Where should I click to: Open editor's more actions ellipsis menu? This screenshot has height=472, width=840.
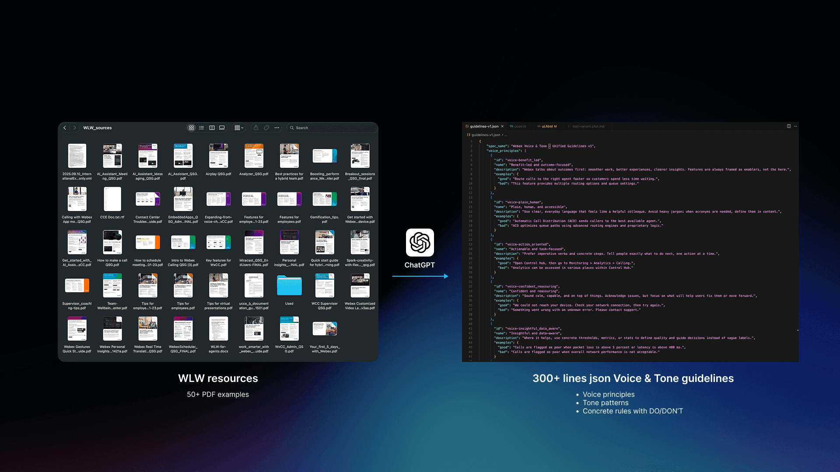(796, 126)
